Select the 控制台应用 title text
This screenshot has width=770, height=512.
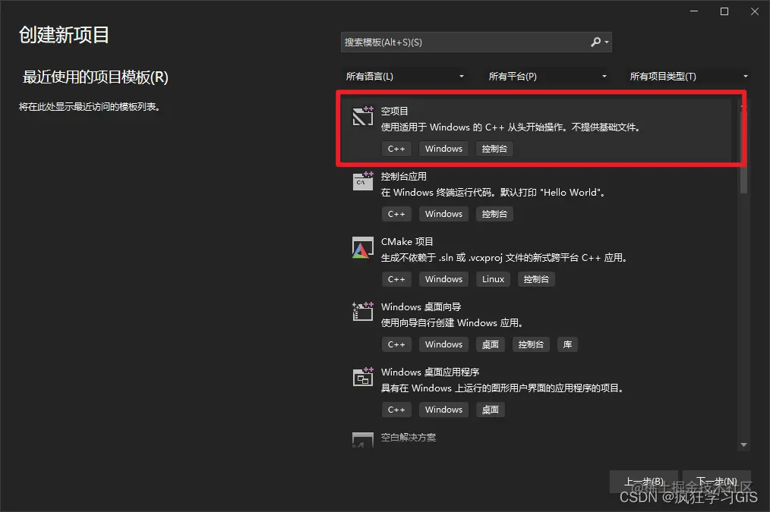coord(404,177)
